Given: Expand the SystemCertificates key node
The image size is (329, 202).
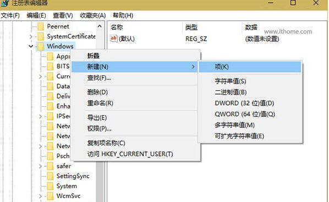Looking at the screenshot, I should tap(31, 37).
